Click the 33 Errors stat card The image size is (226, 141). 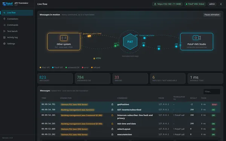[x=130, y=79]
